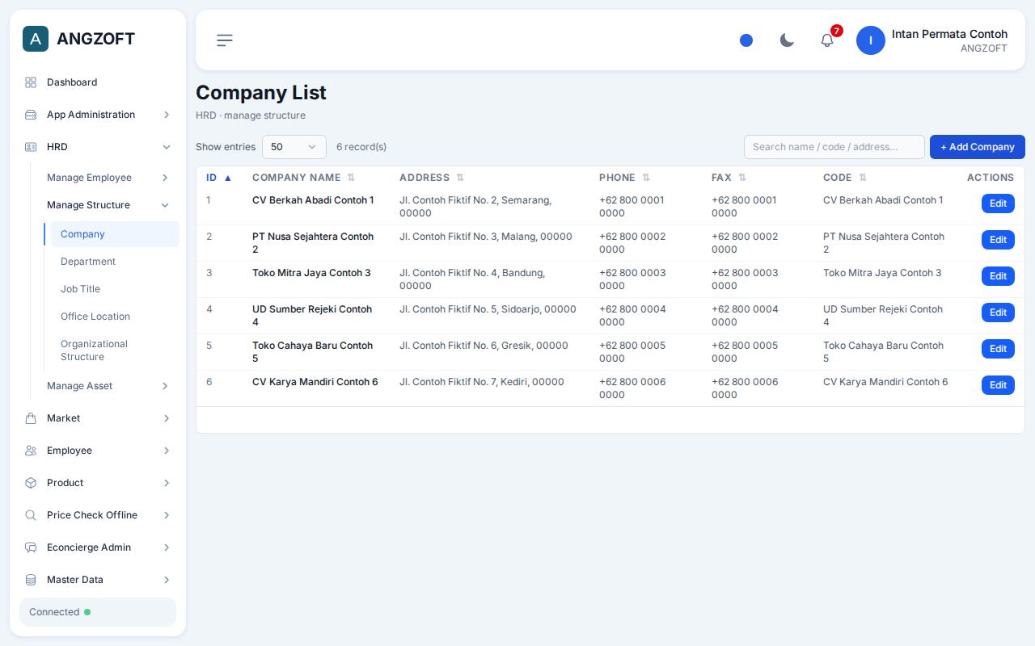This screenshot has height=646, width=1035.
Task: Click the Price Check Offline search icon
Action: [x=31, y=515]
